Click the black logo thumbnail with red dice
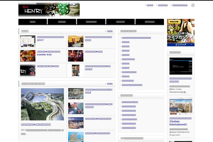213x142 pixels. point(28,70)
